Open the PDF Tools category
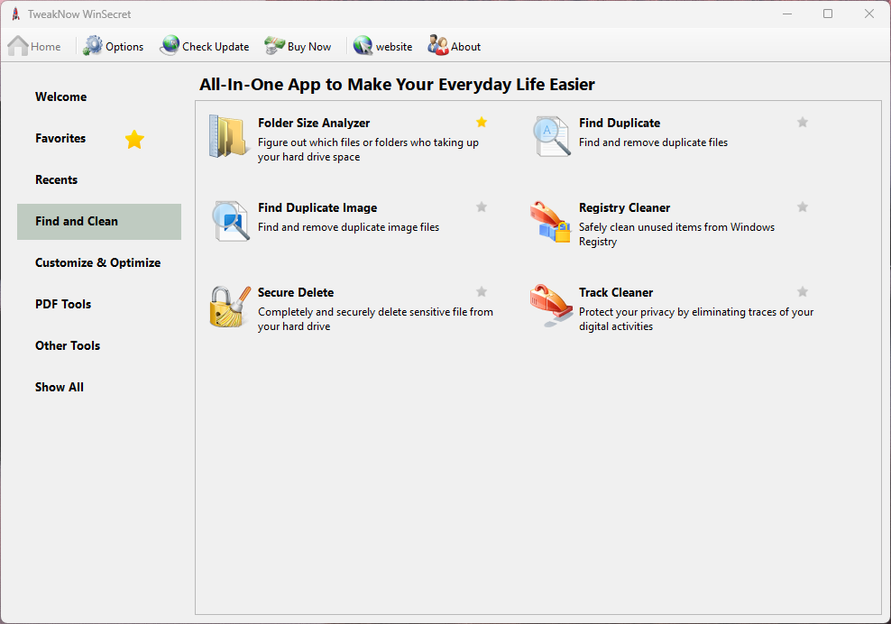Screen dimensions: 891x624 click(x=63, y=304)
